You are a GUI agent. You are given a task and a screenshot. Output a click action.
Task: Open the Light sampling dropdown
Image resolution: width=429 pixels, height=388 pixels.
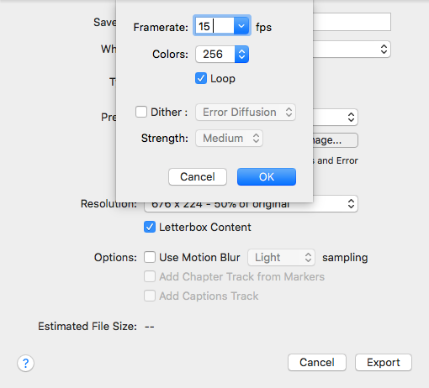click(x=281, y=257)
